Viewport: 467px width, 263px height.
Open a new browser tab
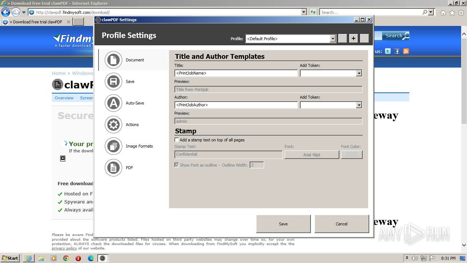point(78,22)
